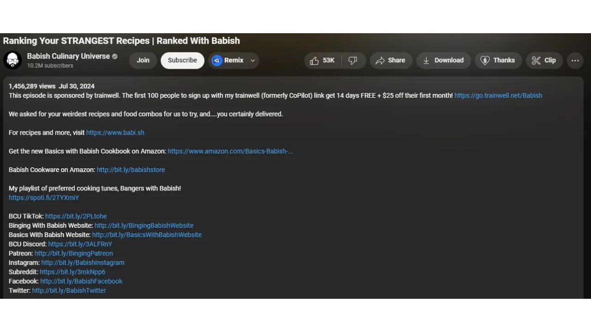Visit the www.babi.sh recipes link
591x332 pixels.
pos(115,132)
